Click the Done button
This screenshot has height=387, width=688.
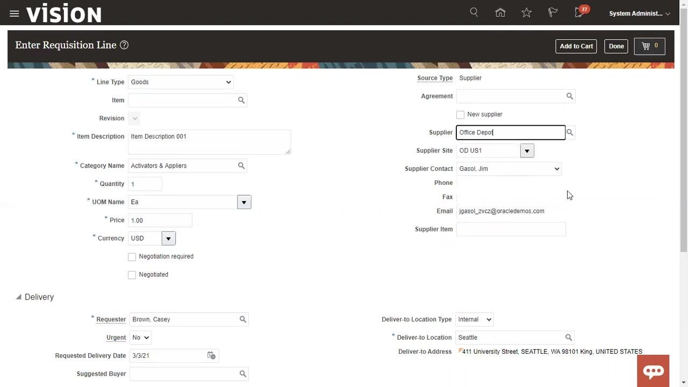pyautogui.click(x=617, y=46)
